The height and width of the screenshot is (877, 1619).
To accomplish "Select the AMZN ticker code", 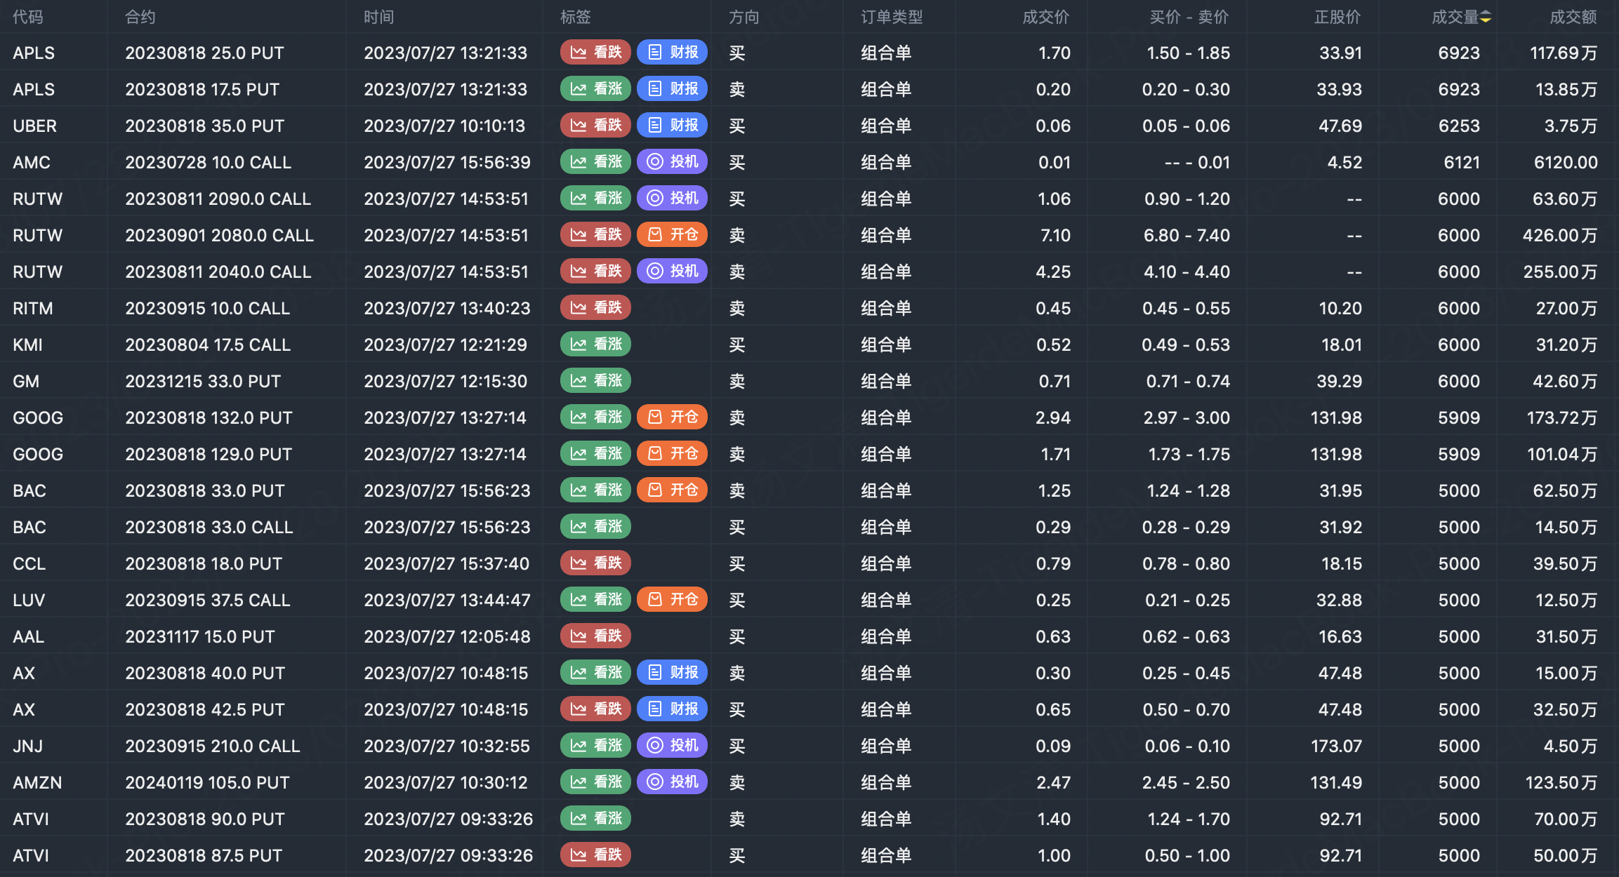I will pyautogui.click(x=38, y=783).
